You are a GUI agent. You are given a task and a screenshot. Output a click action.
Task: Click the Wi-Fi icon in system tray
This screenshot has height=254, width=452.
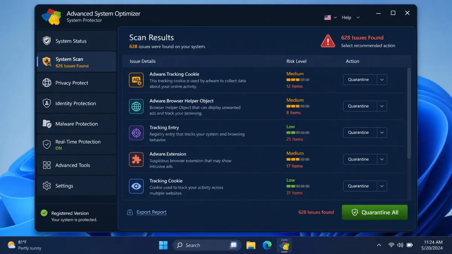pos(391,245)
